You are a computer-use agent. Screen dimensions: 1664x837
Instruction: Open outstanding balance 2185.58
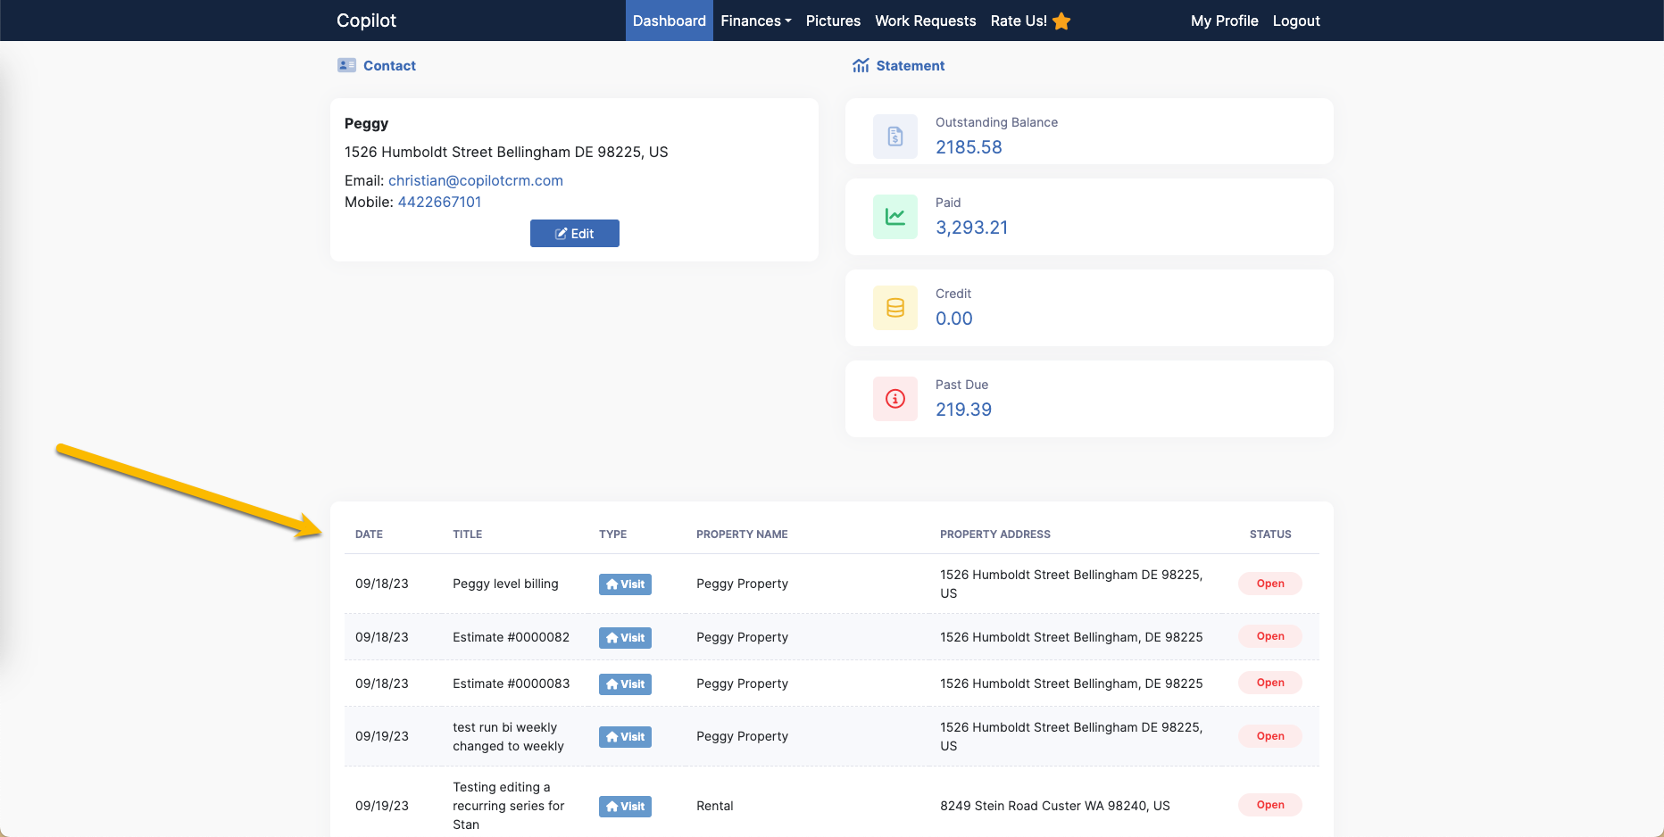(x=969, y=147)
